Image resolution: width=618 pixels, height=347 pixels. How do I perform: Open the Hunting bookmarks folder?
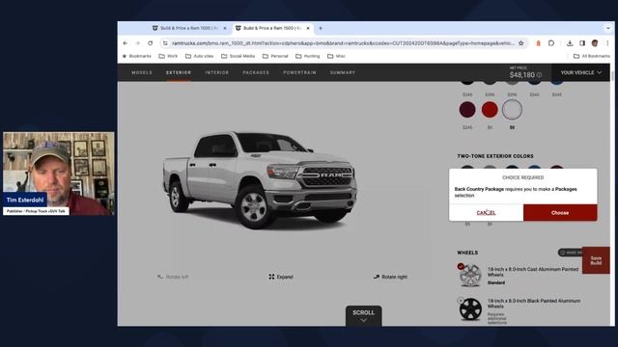[308, 56]
